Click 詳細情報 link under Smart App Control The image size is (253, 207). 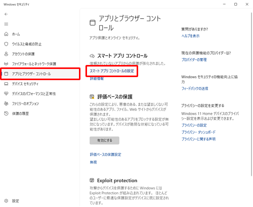(x=97, y=79)
